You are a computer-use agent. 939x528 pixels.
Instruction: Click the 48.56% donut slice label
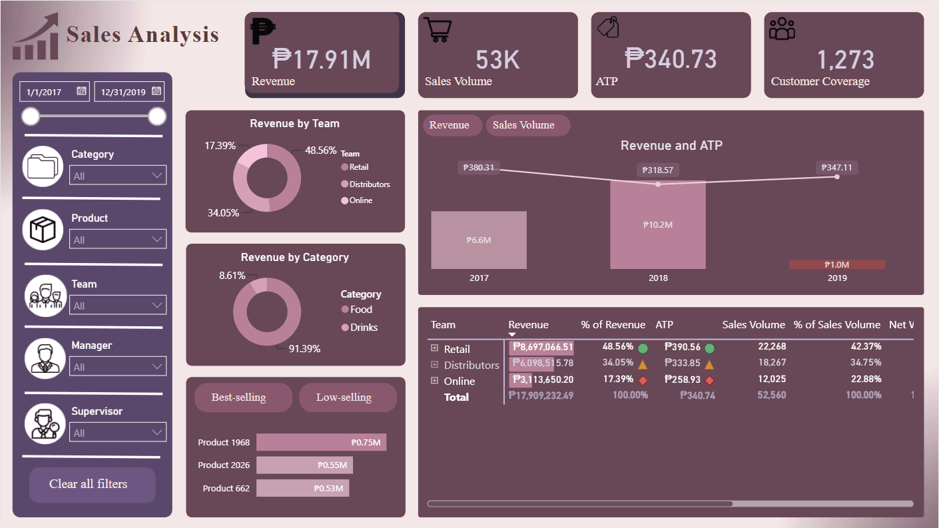321,150
